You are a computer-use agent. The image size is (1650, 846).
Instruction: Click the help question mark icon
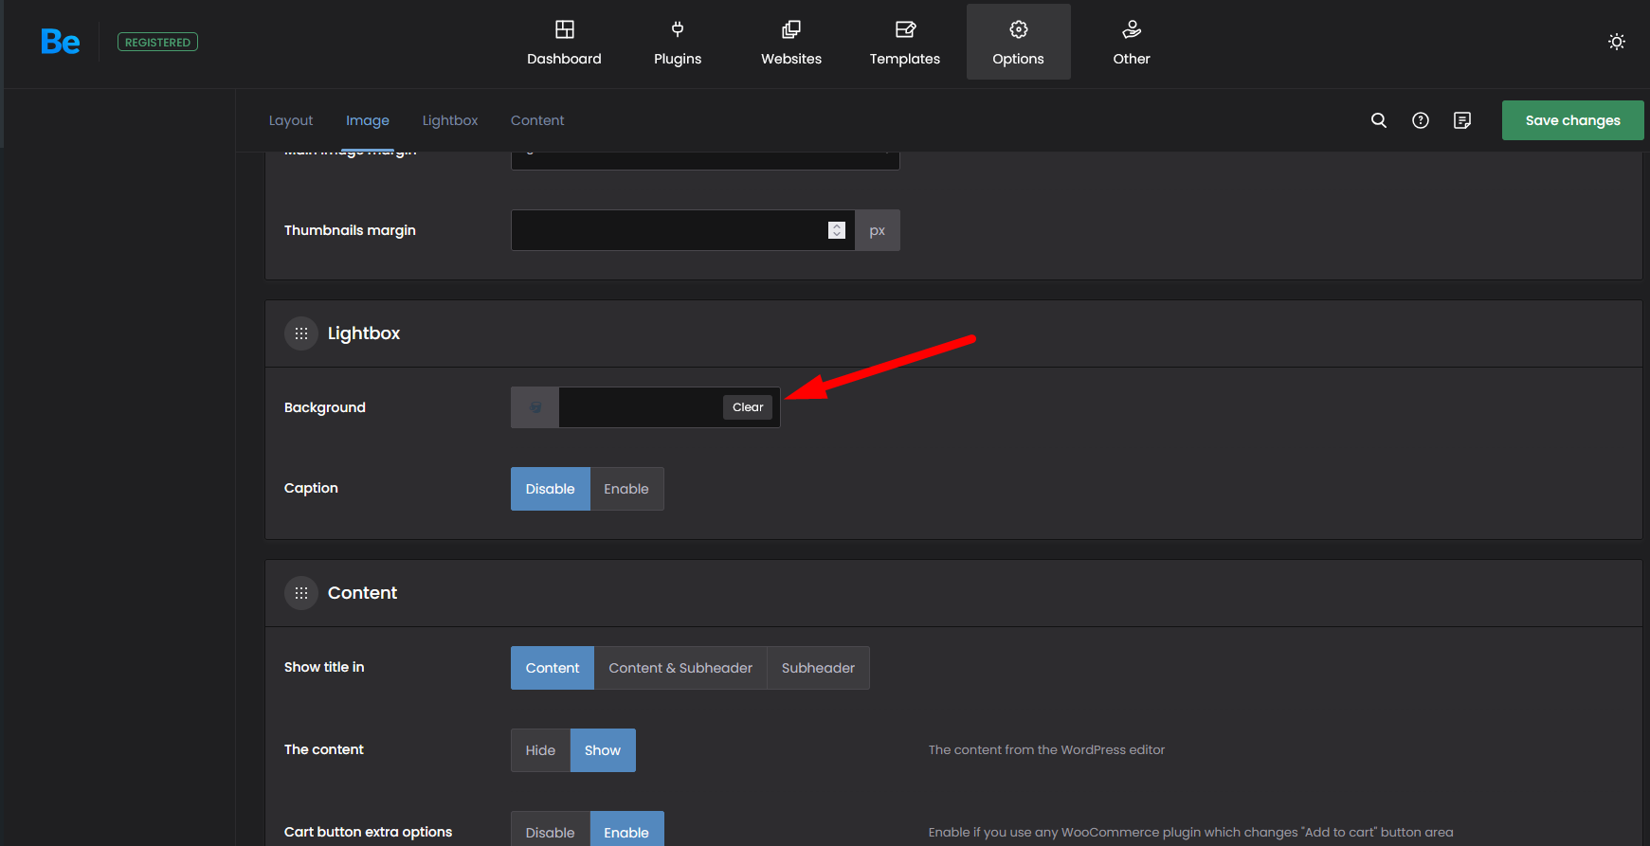(x=1421, y=120)
